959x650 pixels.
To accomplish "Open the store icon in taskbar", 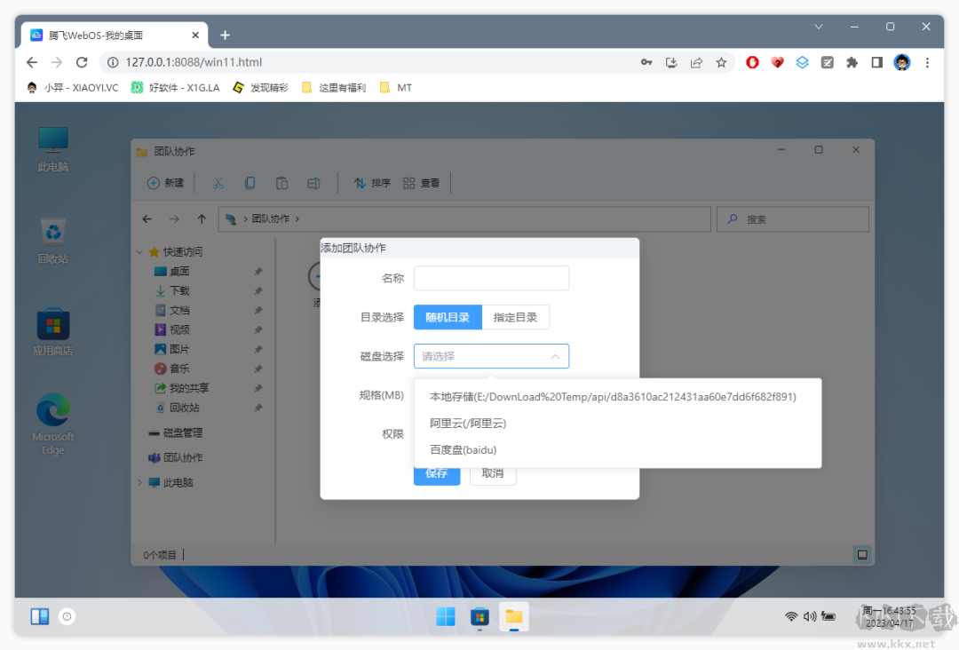I will point(480,617).
